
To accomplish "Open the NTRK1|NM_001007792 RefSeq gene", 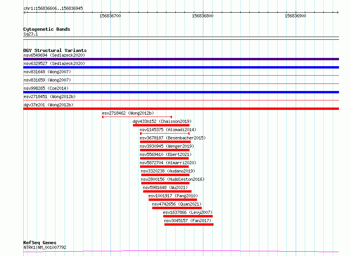I will tap(45, 247).
